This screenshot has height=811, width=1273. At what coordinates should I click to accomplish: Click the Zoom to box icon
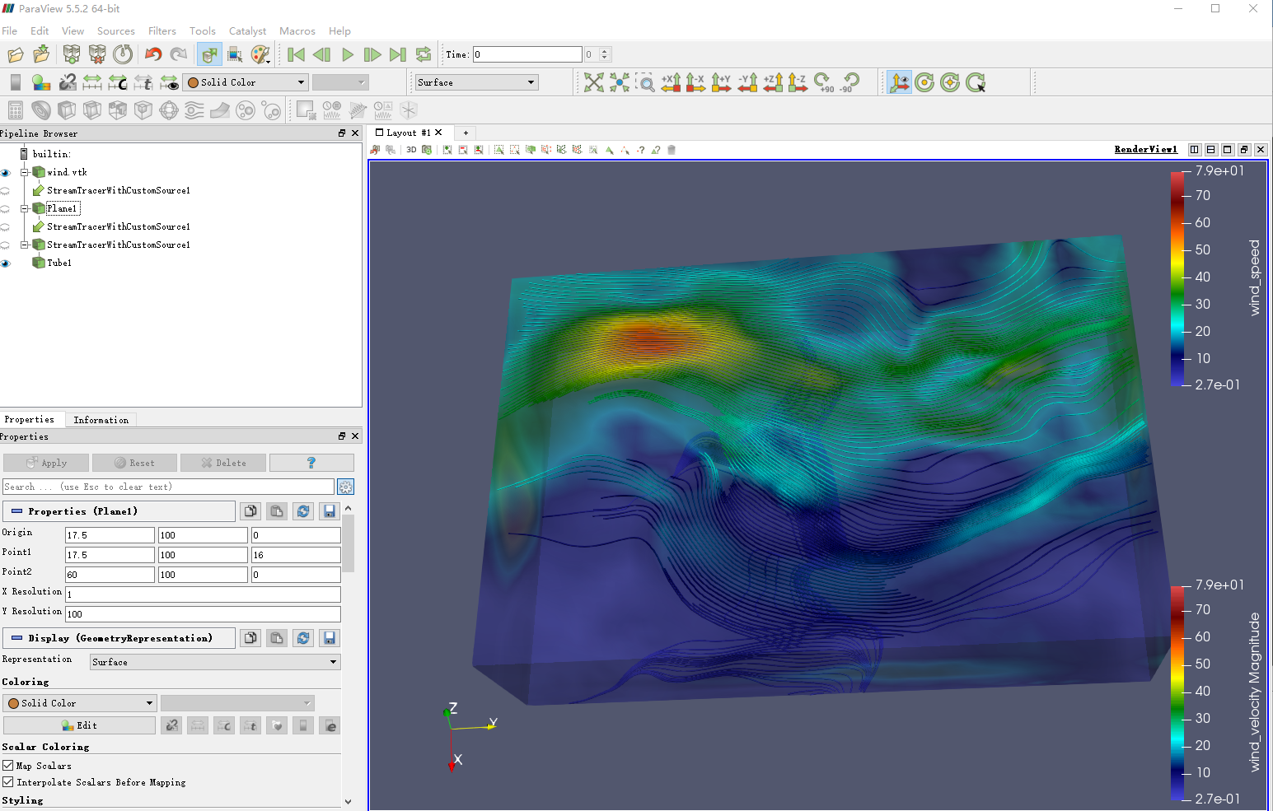646,82
